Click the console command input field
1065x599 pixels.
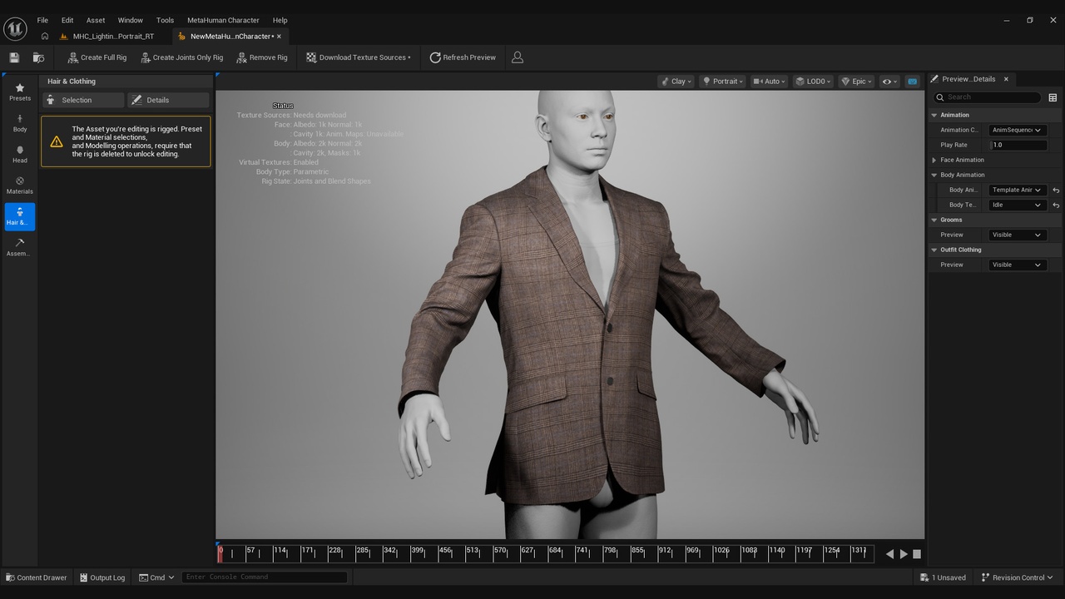click(264, 577)
